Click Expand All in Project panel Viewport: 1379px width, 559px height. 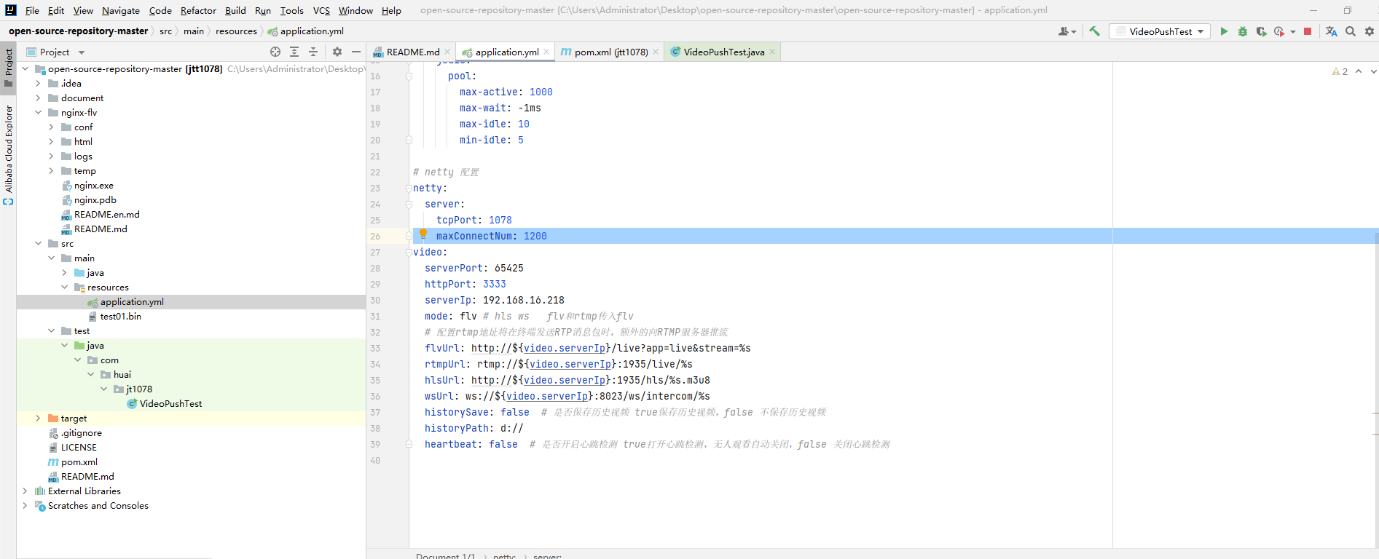click(x=294, y=52)
